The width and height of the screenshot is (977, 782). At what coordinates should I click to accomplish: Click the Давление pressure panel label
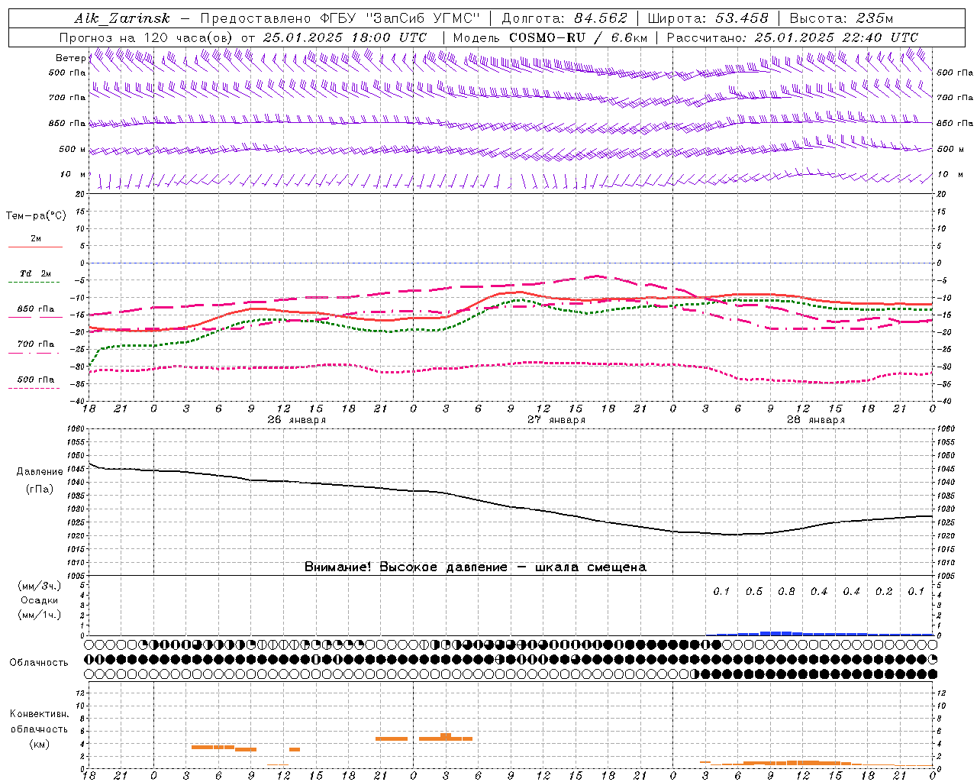click(40, 472)
